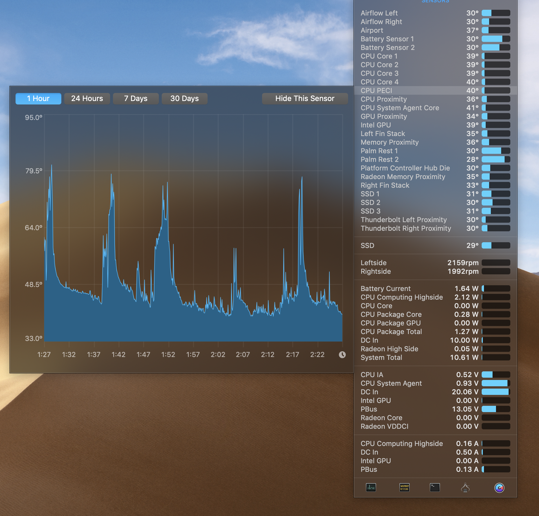Select the DC In 0.50 A row
Screen dimensions: 539x516
click(436, 452)
